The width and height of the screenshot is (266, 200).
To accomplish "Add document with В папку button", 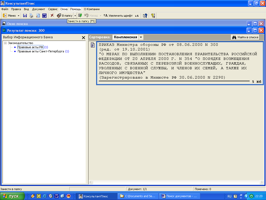I will click(65, 16).
